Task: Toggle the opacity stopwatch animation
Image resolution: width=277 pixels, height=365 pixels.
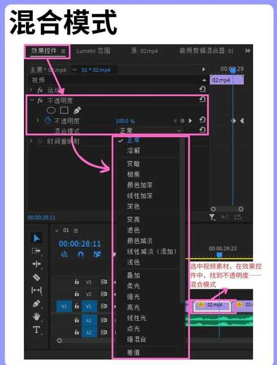Action: (x=48, y=120)
